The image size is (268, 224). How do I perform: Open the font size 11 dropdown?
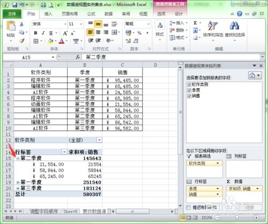(x=81, y=24)
